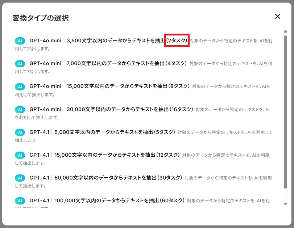The width and height of the screenshot is (294, 228).
Task: Select GPT-4o mini 3,500文字以内 (2タスク) option
Action: tap(144, 45)
